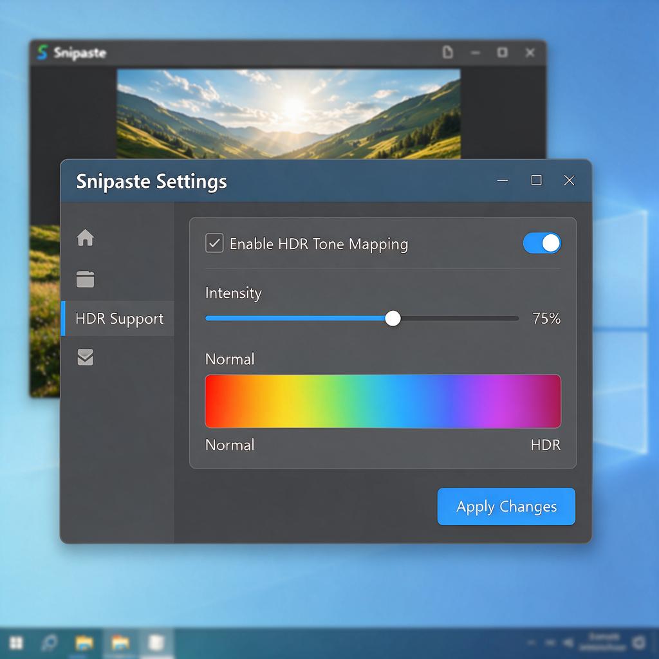Close the background Snipaste window
659x659 pixels.
click(x=530, y=53)
